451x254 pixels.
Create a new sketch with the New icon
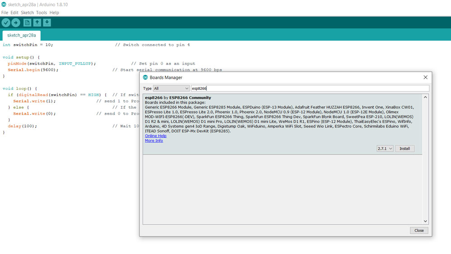pos(28,23)
